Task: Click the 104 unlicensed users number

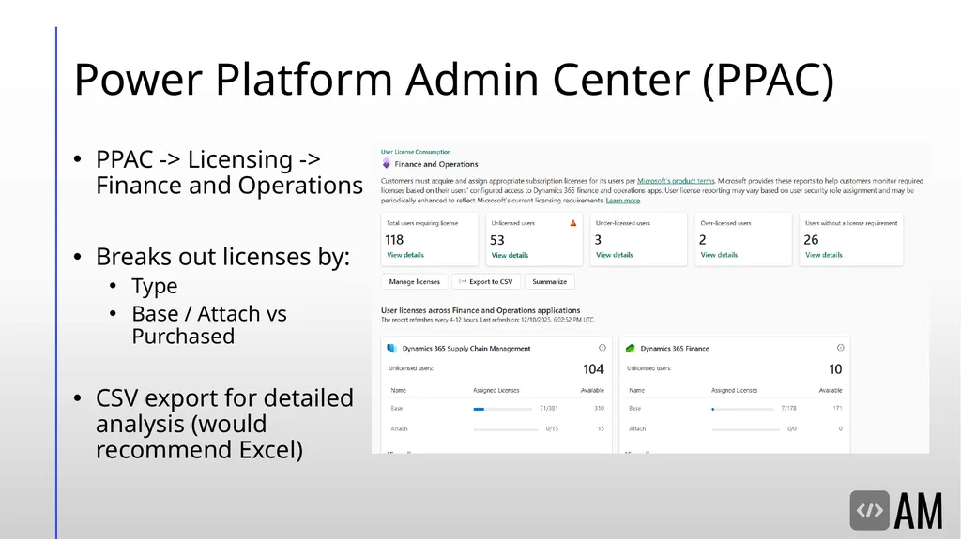Action: click(x=593, y=368)
